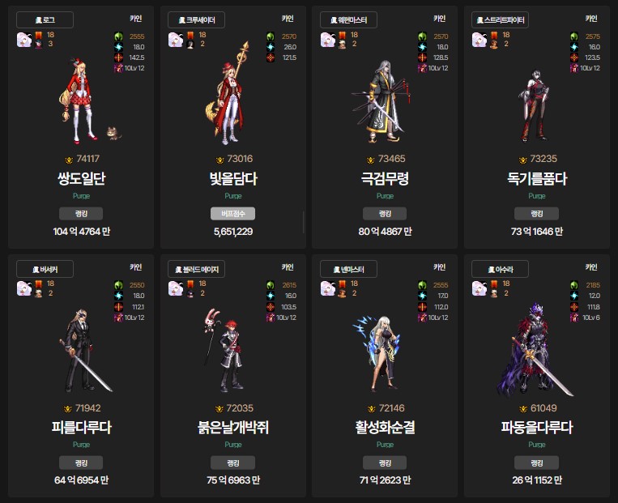This screenshot has height=503, width=618.
Task: Click the white avatar icon on 피를다루다 card
Action: pos(24,288)
